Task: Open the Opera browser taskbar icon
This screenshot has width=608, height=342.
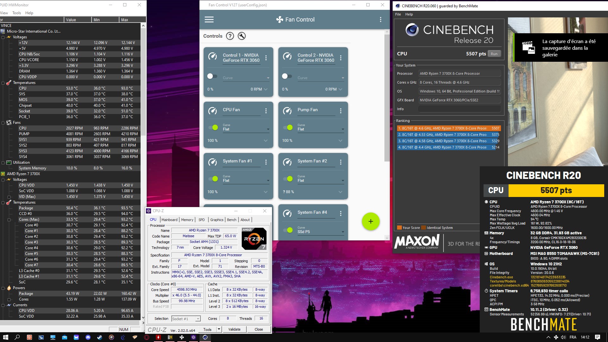Action: coord(147,337)
